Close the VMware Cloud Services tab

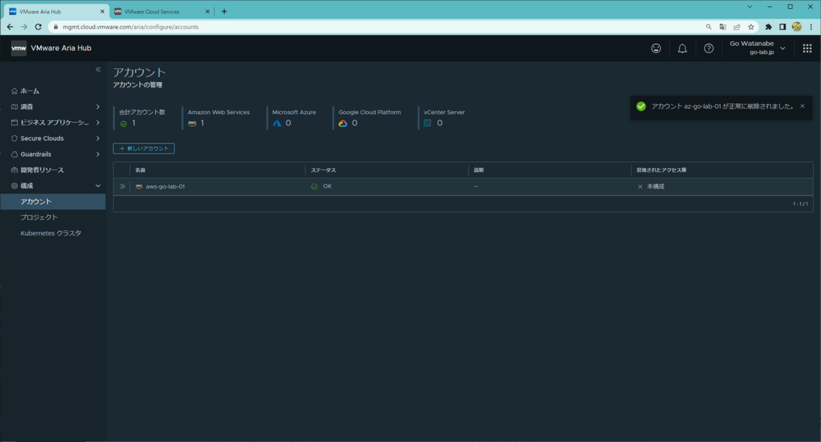207,11
